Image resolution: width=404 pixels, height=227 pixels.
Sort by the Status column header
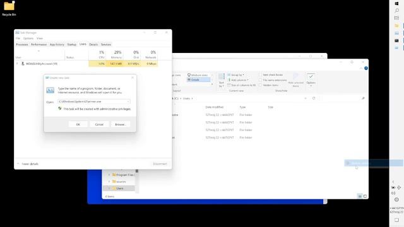coord(77,55)
